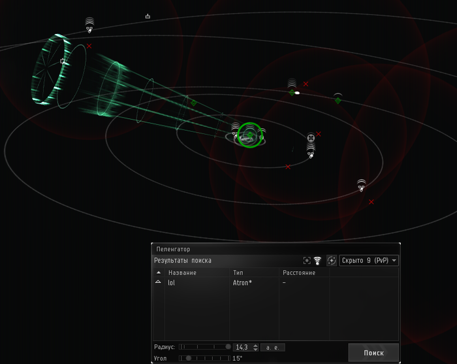457x364 pixels.
Task: Click the crosshair circle icon right of center
Action: [311, 138]
